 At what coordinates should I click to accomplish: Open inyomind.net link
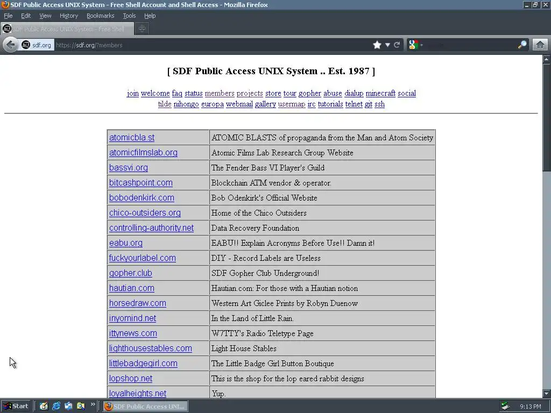(132, 318)
